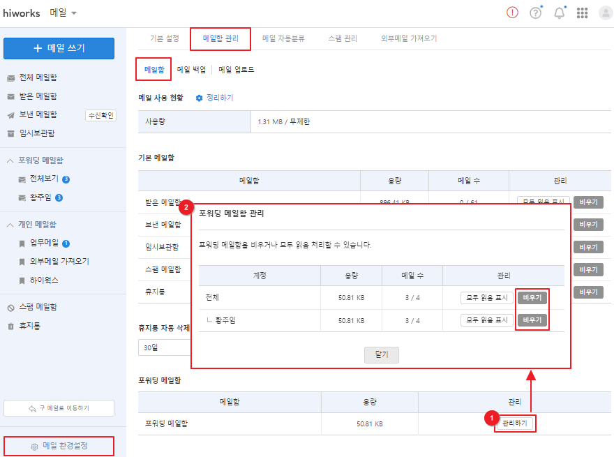614x457 pixels.
Task: Open the help question mark icon
Action: [535, 13]
